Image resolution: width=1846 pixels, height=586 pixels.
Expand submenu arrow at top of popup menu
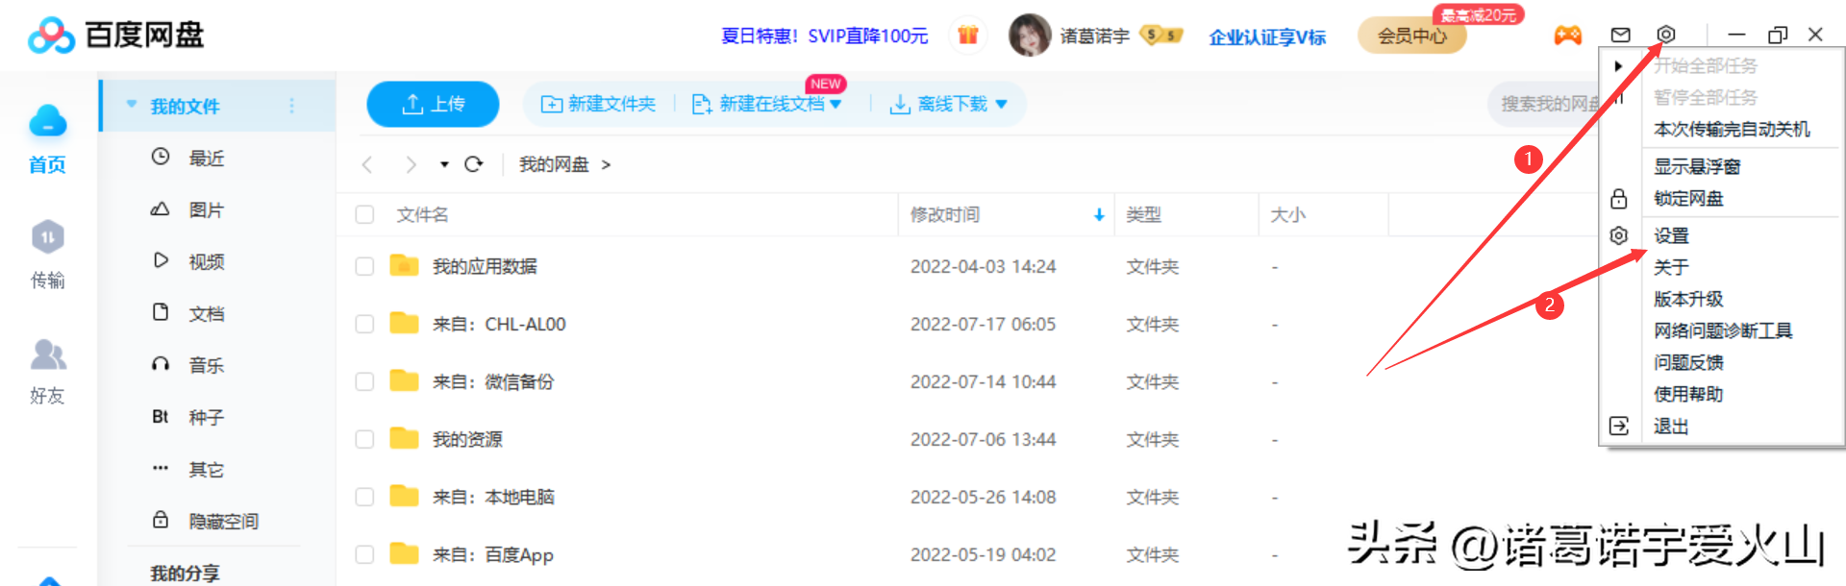(x=1618, y=66)
